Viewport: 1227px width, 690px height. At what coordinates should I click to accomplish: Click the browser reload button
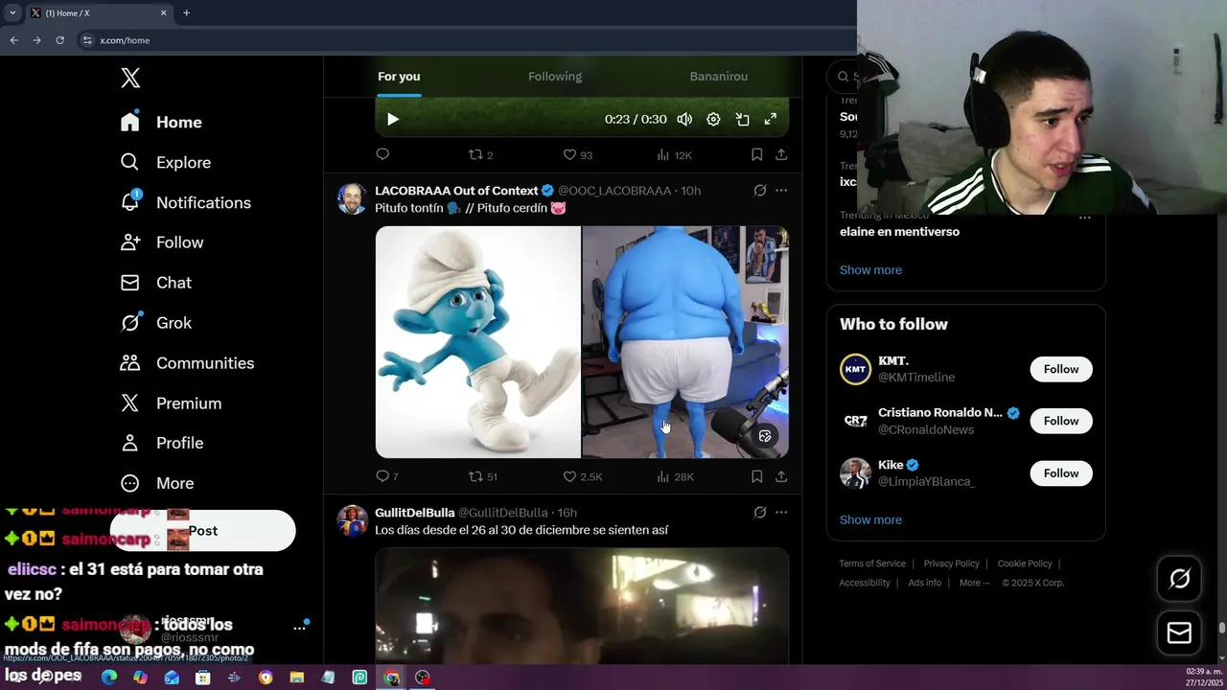[59, 40]
